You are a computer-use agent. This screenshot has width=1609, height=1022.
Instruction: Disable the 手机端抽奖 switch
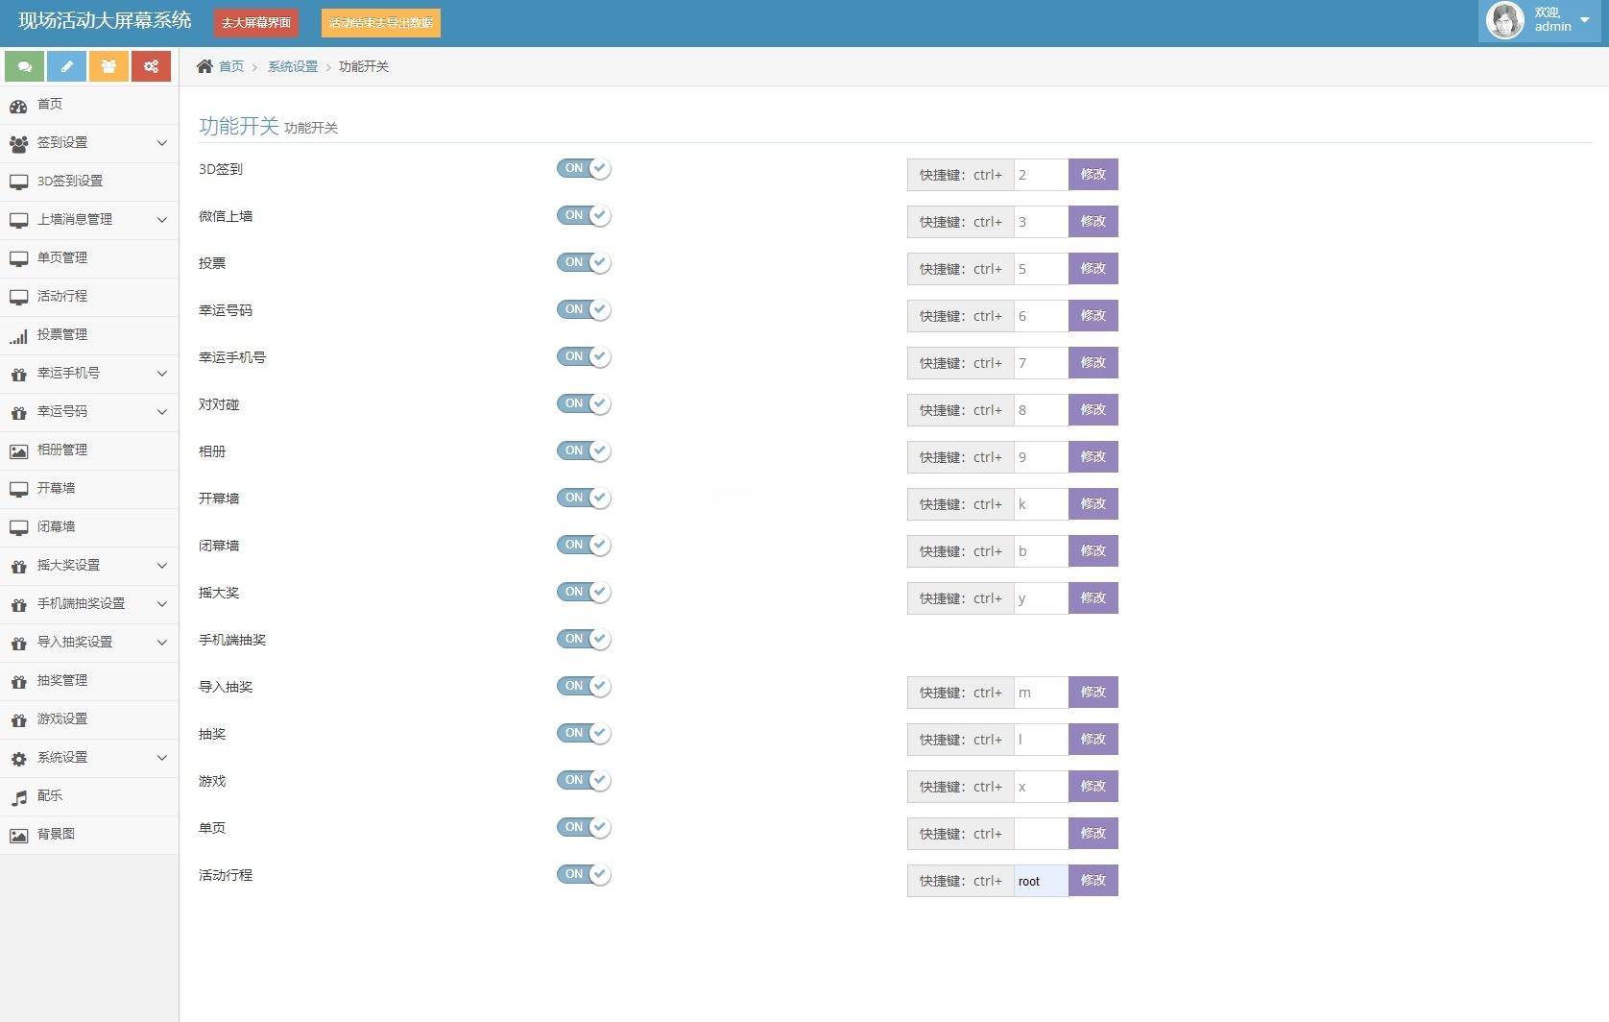click(584, 640)
